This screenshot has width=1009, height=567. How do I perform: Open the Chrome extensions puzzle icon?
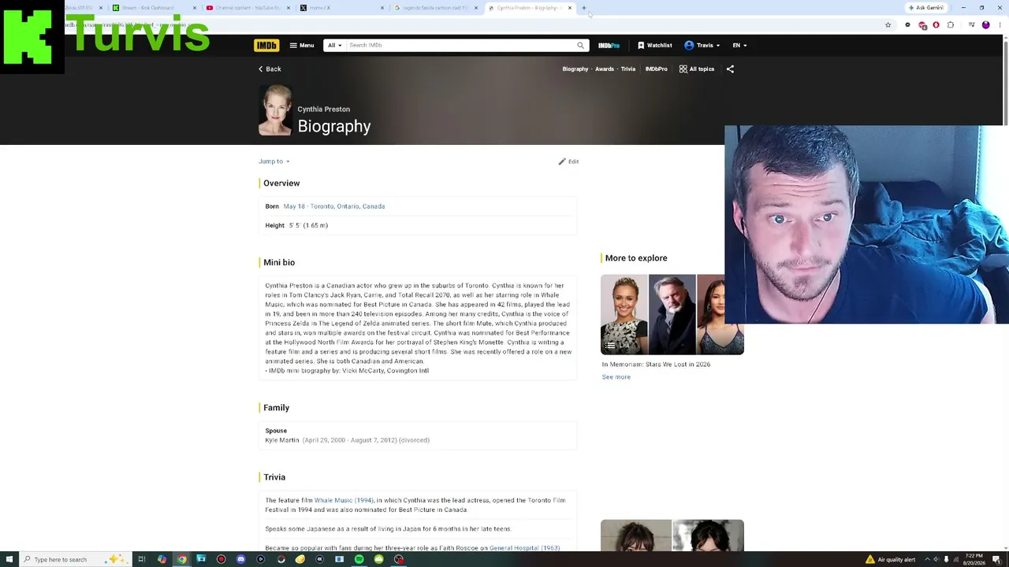[951, 25]
